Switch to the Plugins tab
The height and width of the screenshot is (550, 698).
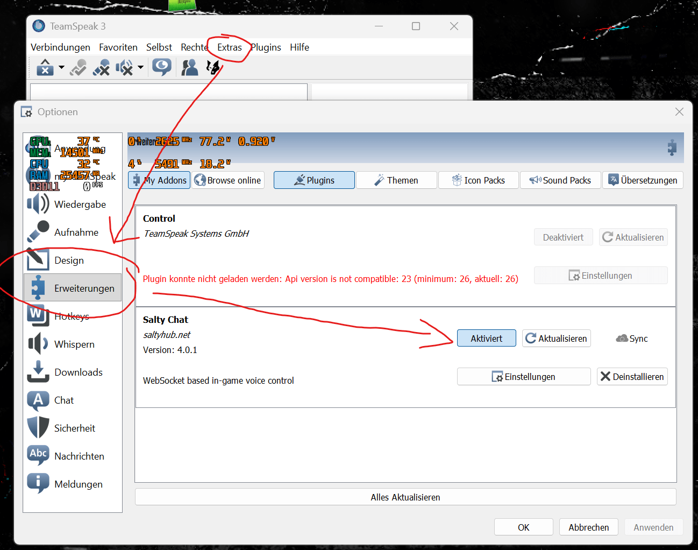(x=314, y=180)
